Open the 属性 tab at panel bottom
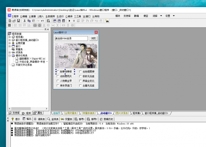 click(x=38, y=113)
